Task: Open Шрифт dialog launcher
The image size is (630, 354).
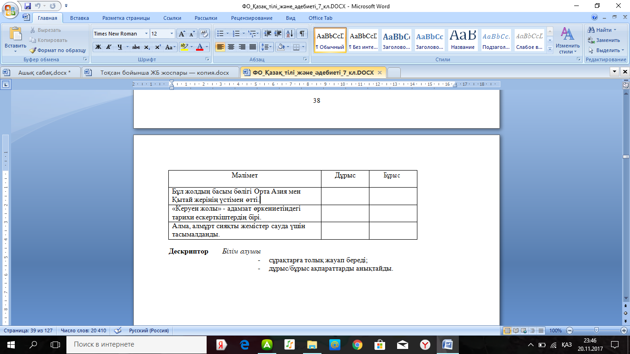Action: coord(207,59)
